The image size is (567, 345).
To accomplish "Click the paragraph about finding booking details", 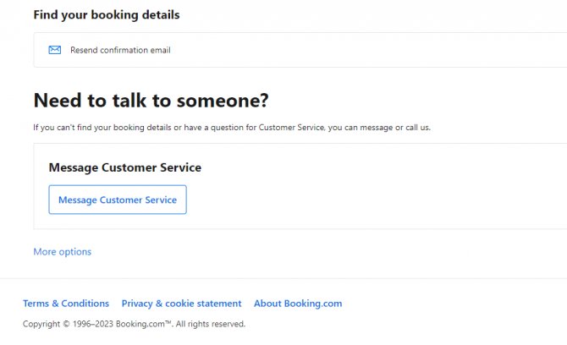I will click(x=232, y=127).
